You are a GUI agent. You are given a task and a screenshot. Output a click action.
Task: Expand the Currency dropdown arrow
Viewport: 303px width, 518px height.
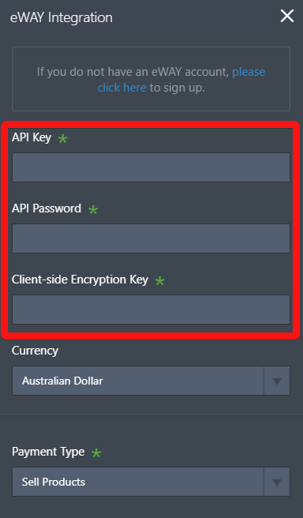point(277,381)
